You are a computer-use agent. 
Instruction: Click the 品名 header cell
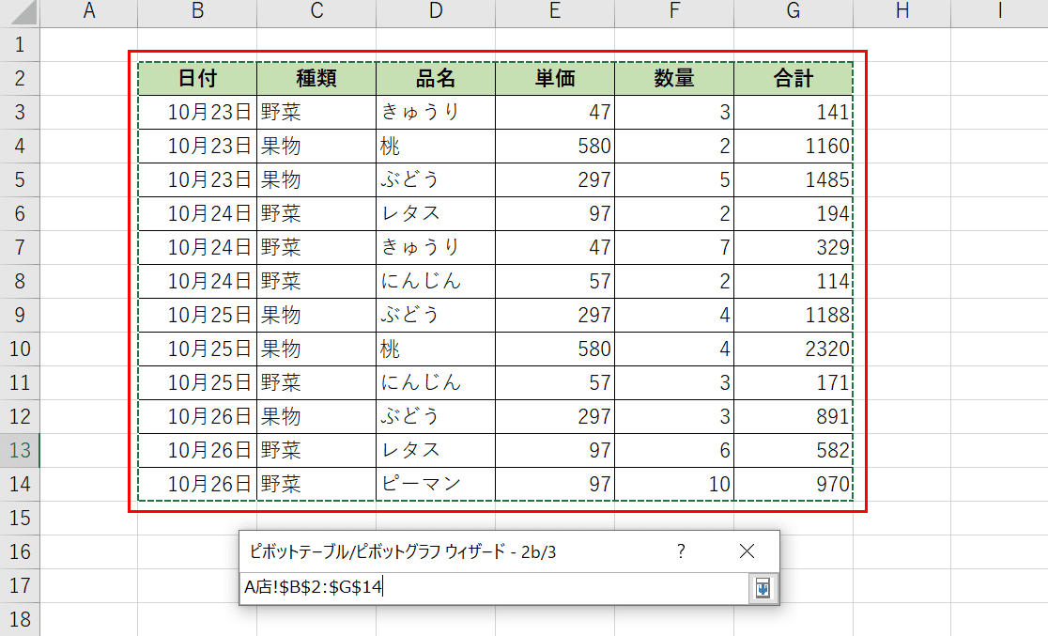coord(436,78)
